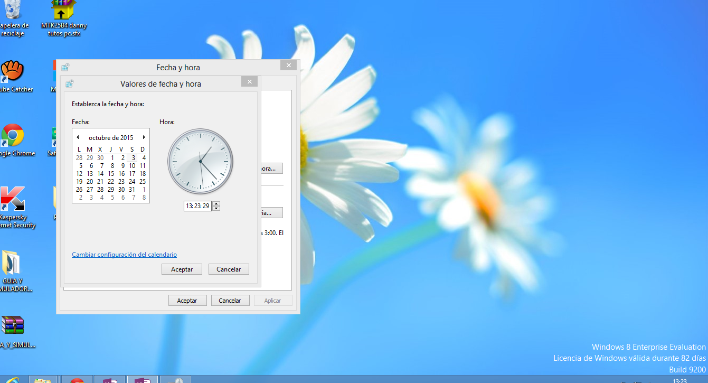Click Internet Explorer taskbar icon
Image resolution: width=708 pixels, height=383 pixels.
click(x=11, y=379)
